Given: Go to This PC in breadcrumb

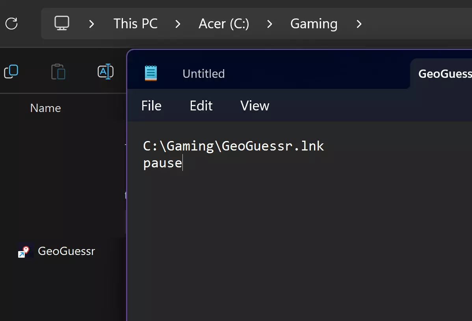Looking at the screenshot, I should click(x=135, y=24).
